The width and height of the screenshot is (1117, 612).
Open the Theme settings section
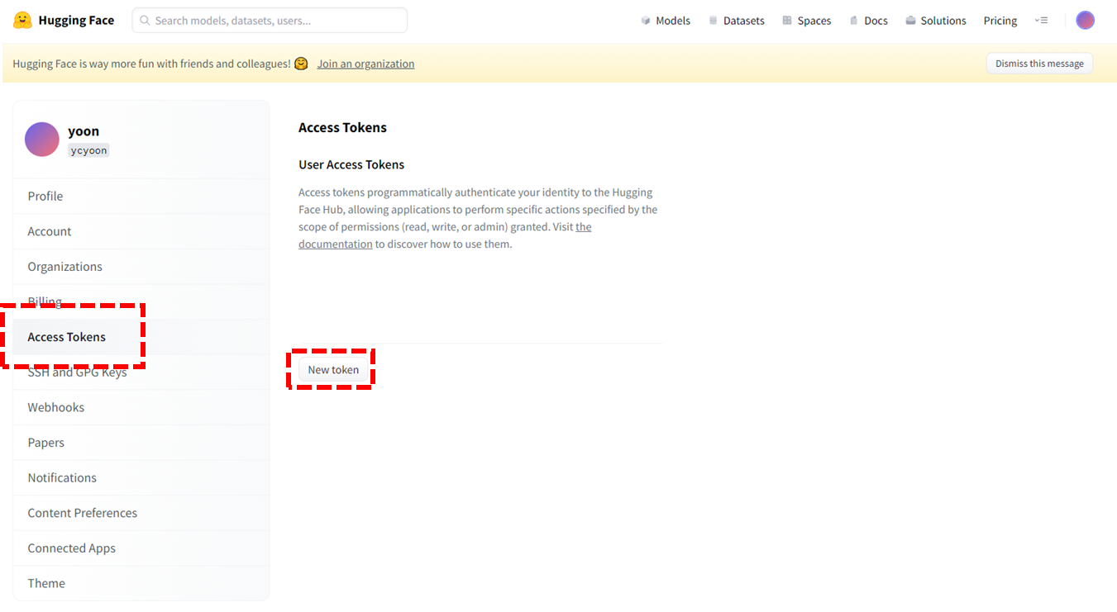coord(141,583)
